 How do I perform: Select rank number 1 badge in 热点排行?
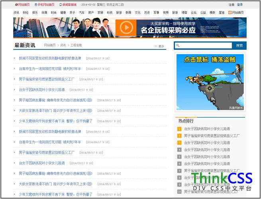click(x=179, y=129)
